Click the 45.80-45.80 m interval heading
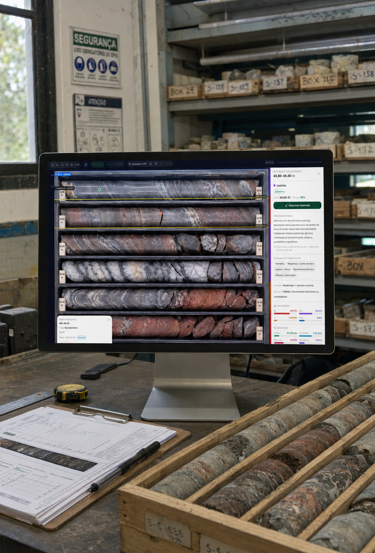The width and height of the screenshot is (375, 553). [x=284, y=176]
